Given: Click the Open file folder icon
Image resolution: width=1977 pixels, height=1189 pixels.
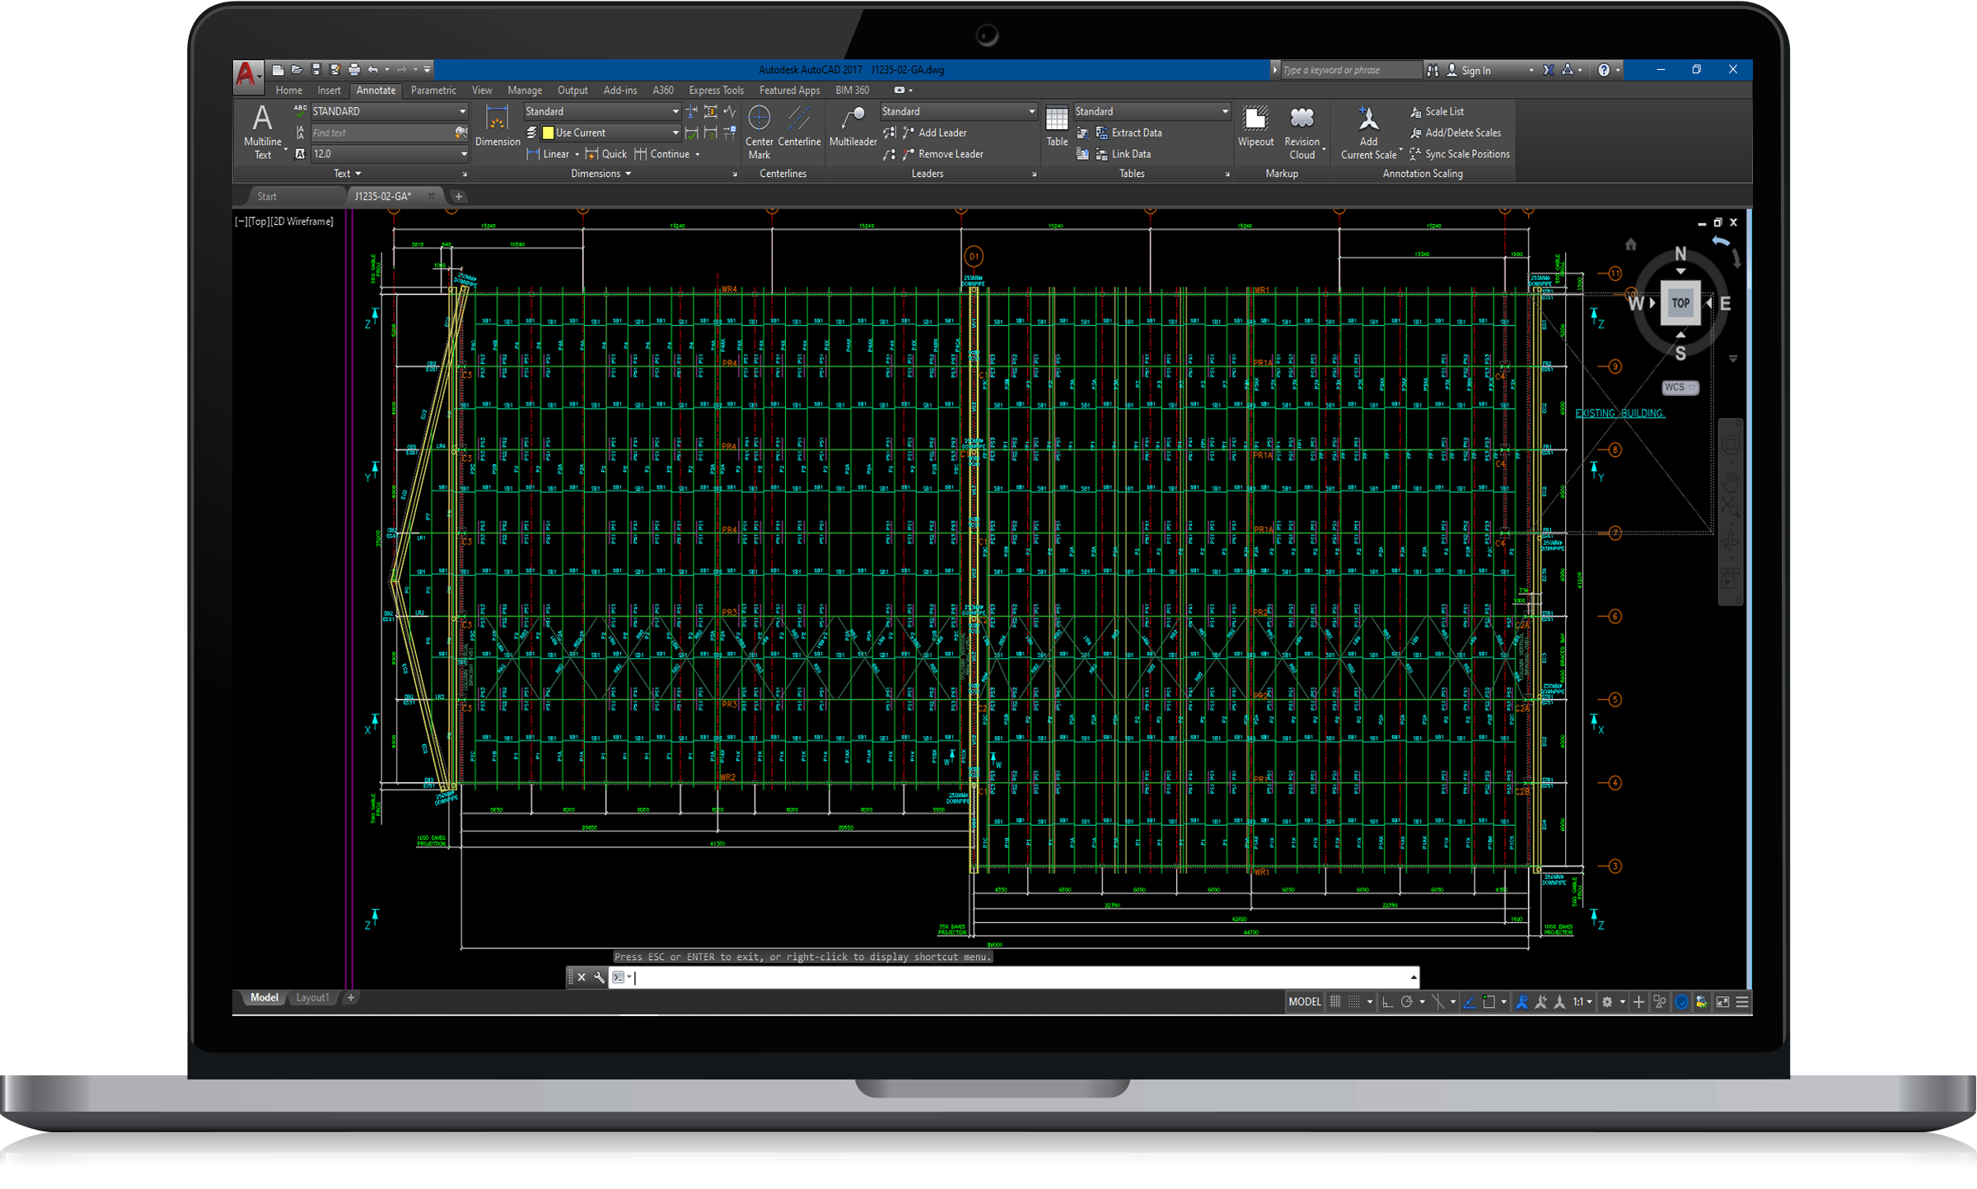Looking at the screenshot, I should [297, 70].
